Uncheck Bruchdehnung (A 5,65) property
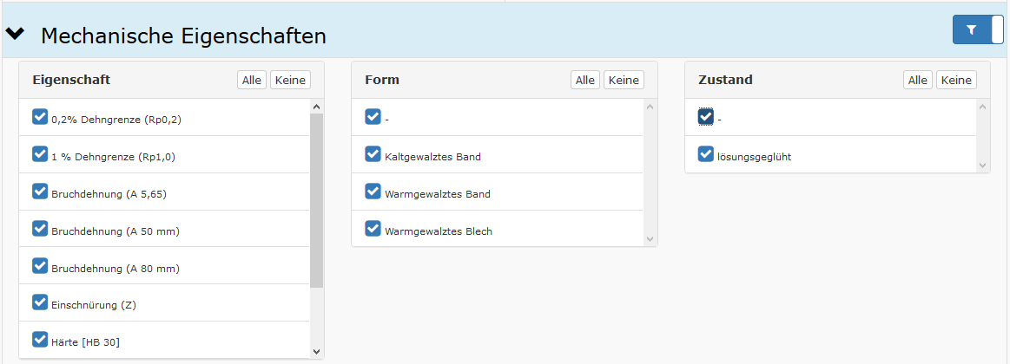Image resolution: width=1010 pixels, height=364 pixels. (x=40, y=192)
